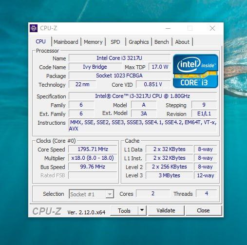Click the Model value A

(144, 105)
